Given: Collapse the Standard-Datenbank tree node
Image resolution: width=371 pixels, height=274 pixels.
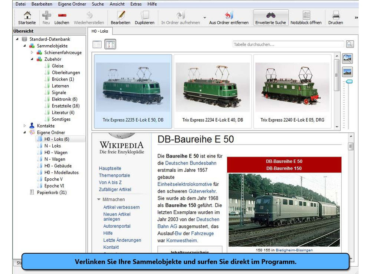Looking at the screenshot, I should point(17,39).
